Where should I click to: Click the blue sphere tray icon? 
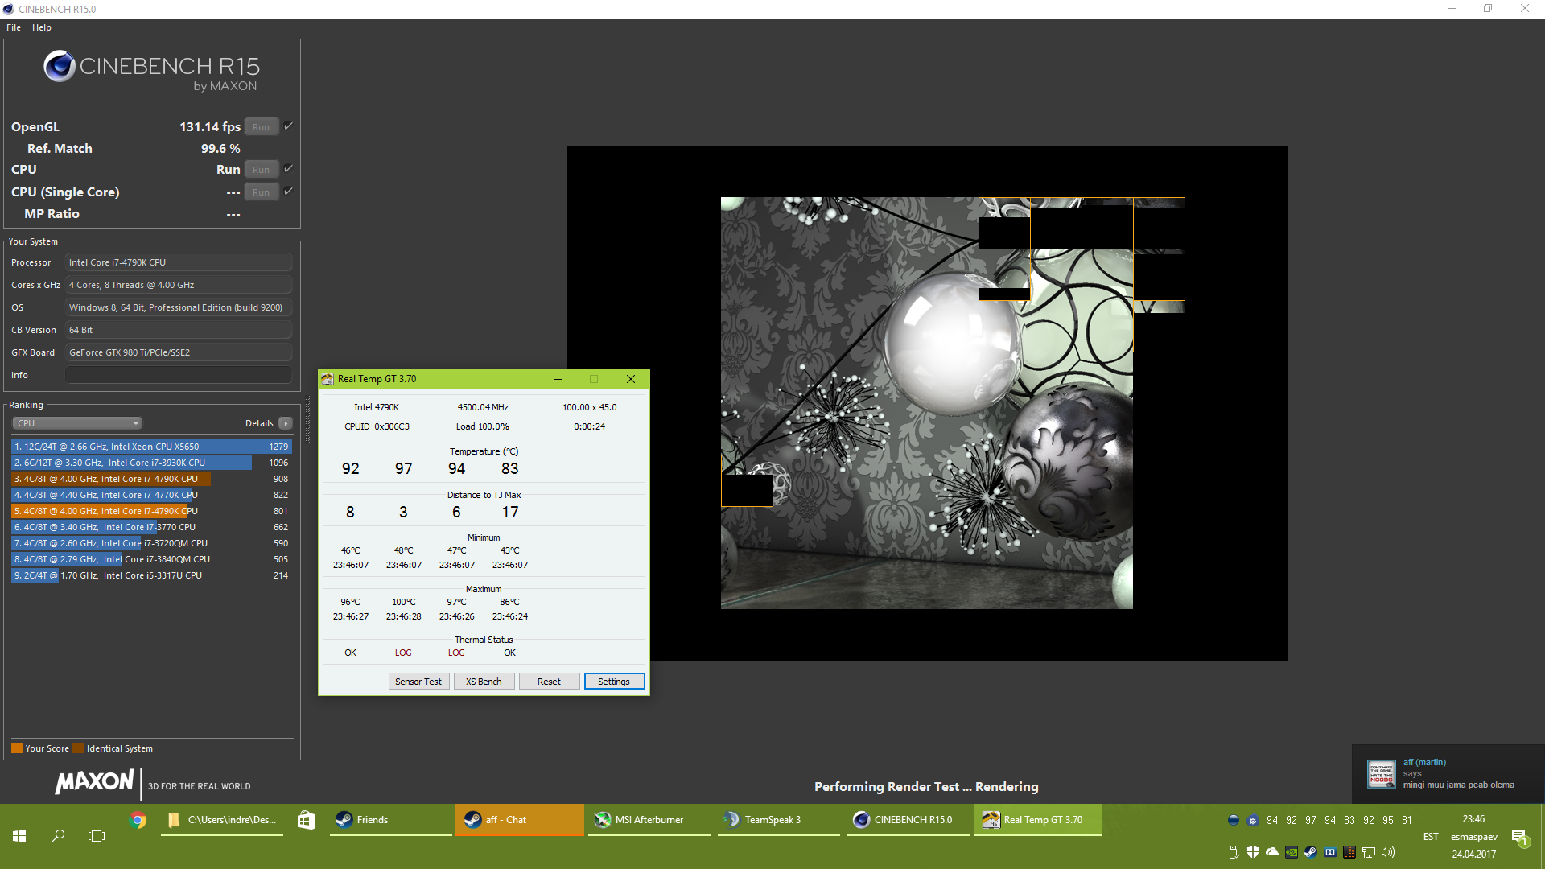(x=1234, y=820)
